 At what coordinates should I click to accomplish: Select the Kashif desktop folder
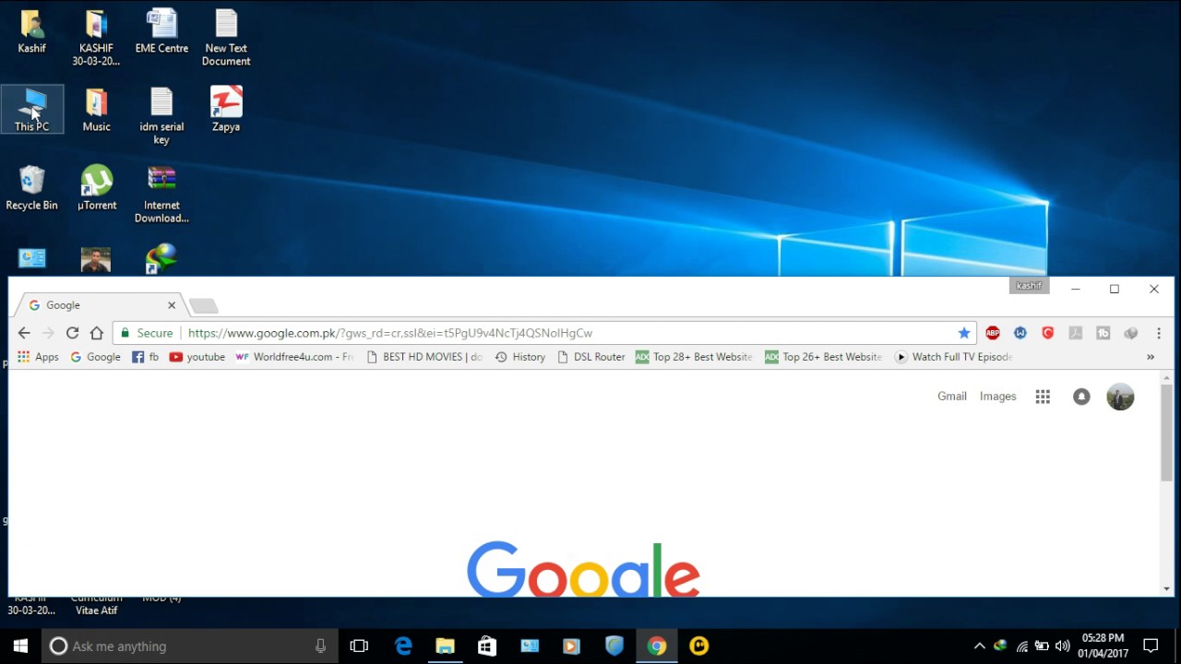[31, 32]
